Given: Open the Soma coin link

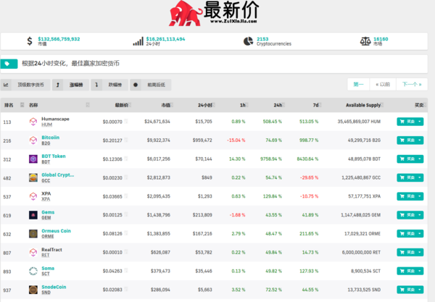Looking at the screenshot, I should click(48, 269).
